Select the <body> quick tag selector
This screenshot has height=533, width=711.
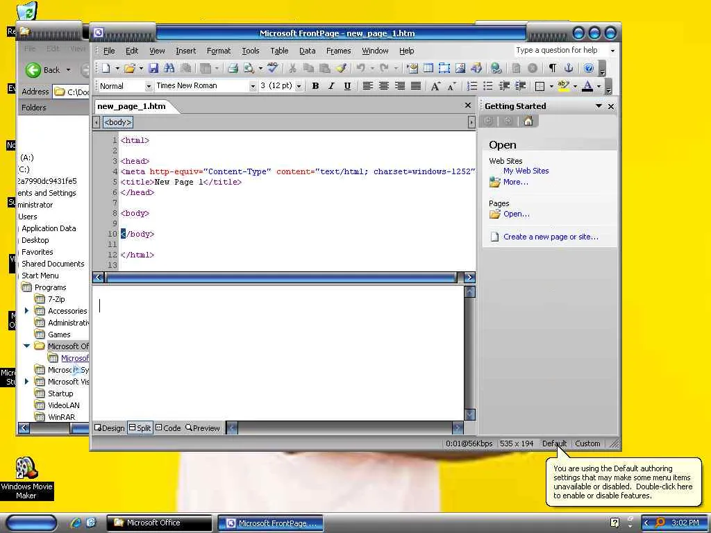(x=118, y=122)
